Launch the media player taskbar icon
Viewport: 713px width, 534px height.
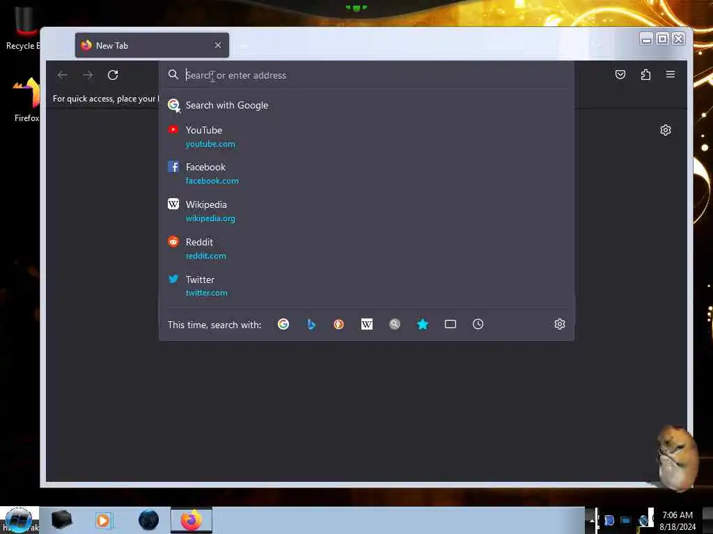click(x=104, y=520)
